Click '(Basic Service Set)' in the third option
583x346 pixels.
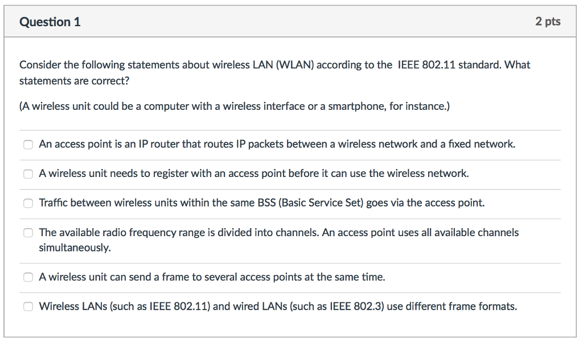click(321, 203)
